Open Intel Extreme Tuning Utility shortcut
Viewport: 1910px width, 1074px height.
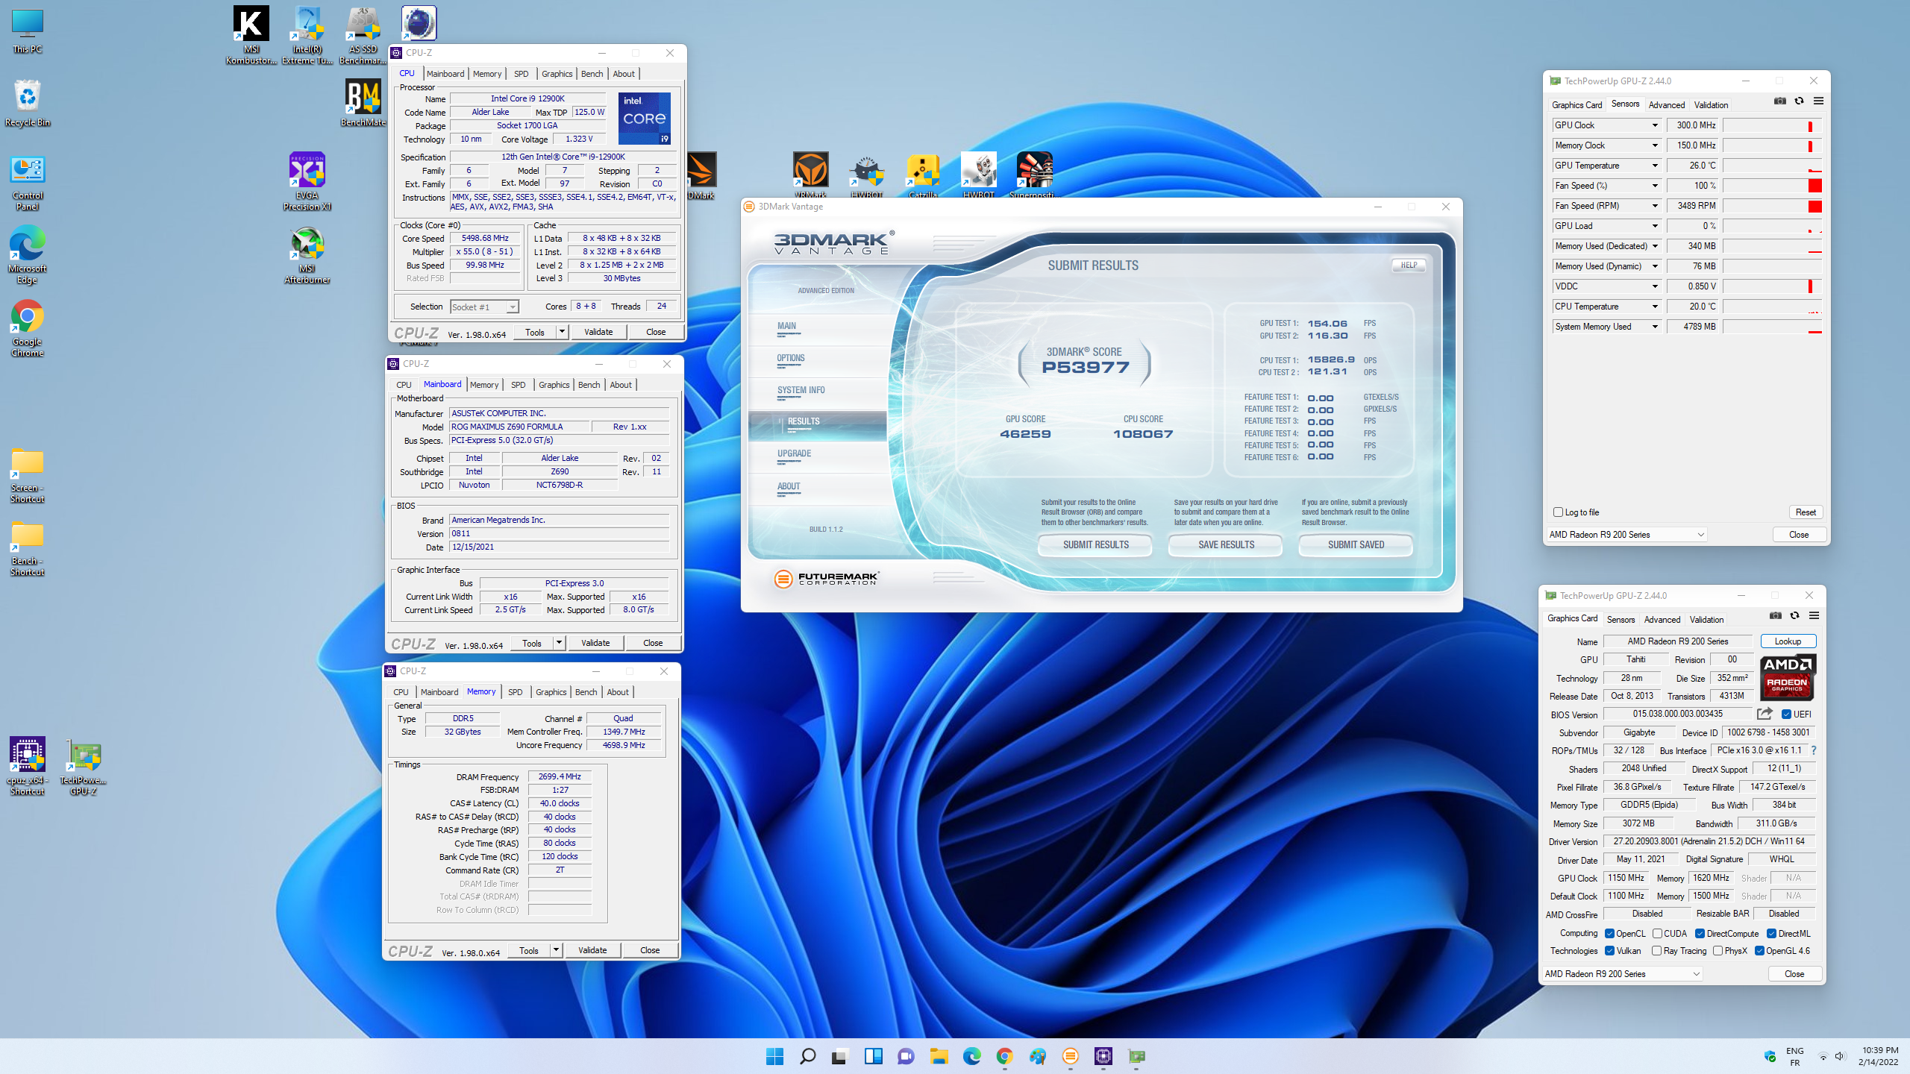pyautogui.click(x=307, y=35)
